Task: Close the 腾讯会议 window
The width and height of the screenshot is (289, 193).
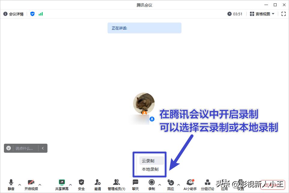Action: point(284,5)
